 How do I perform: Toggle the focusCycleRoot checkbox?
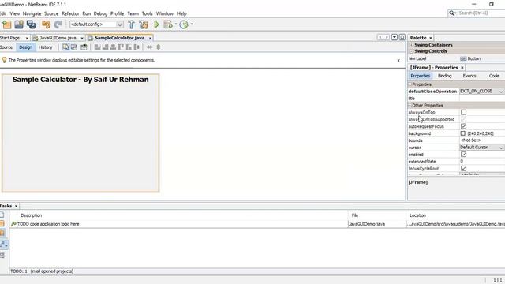463,168
